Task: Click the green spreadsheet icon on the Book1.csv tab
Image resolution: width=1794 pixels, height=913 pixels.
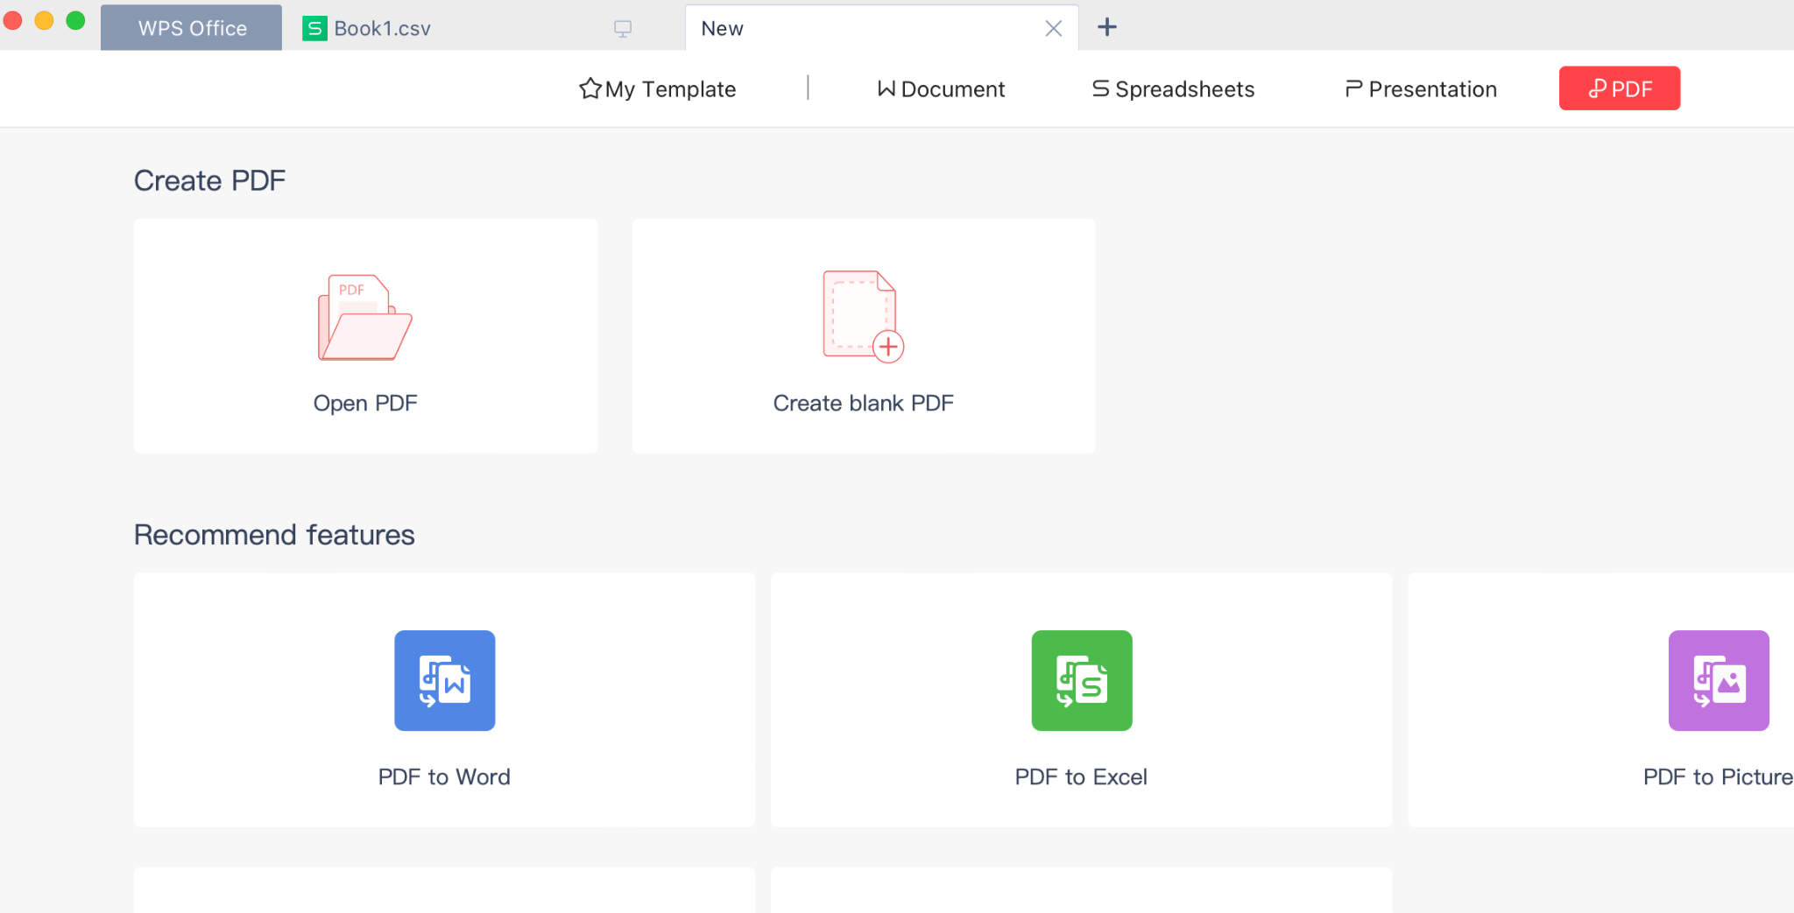Action: [314, 29]
